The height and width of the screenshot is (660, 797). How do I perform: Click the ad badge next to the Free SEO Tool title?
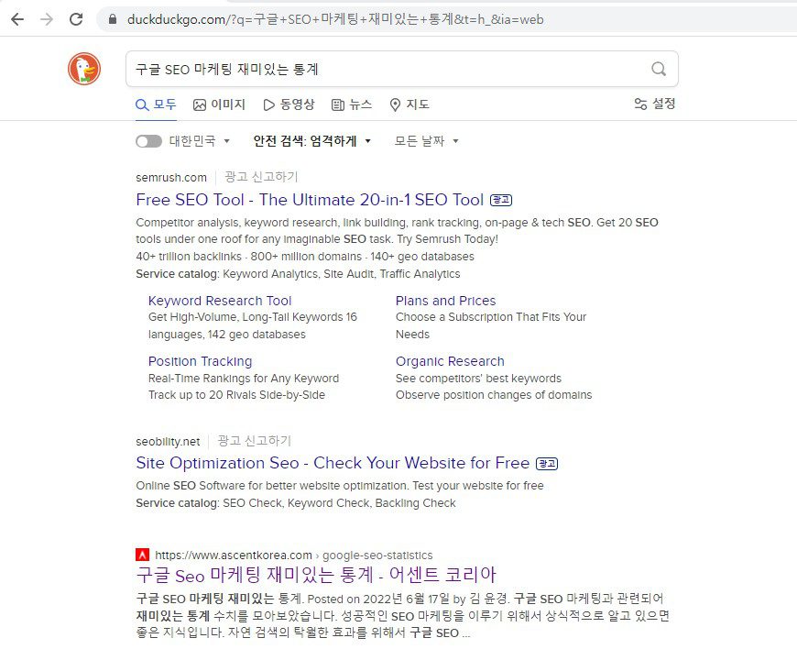[501, 200]
